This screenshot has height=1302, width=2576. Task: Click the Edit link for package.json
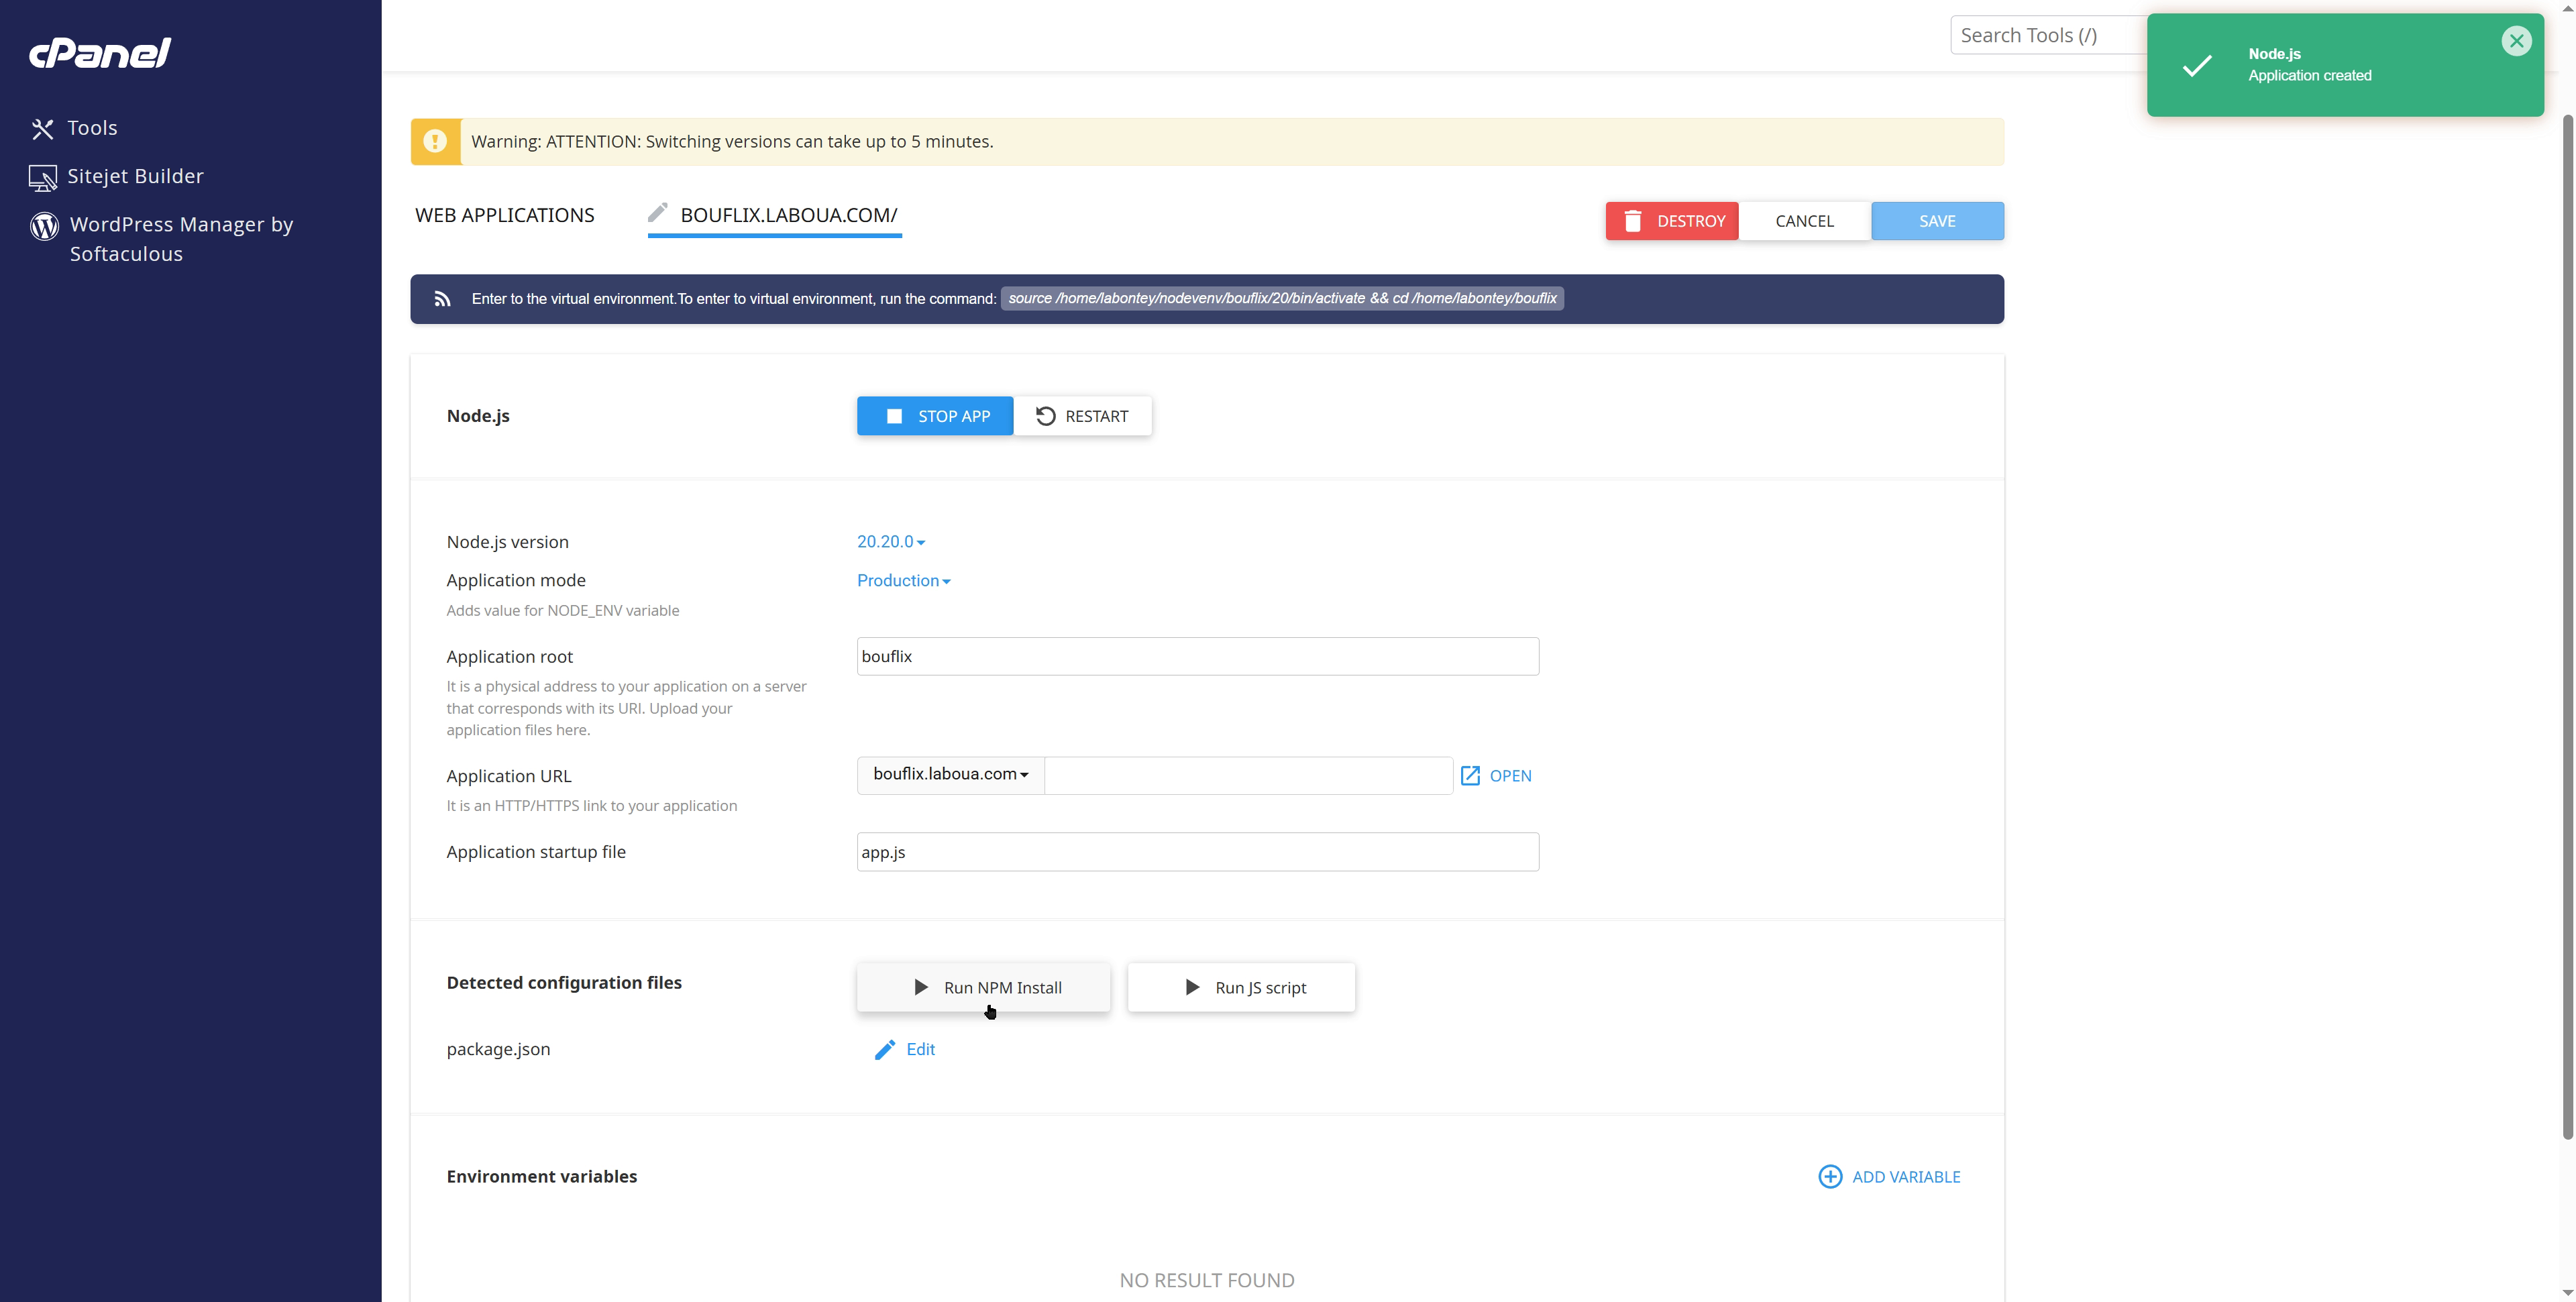click(920, 1049)
